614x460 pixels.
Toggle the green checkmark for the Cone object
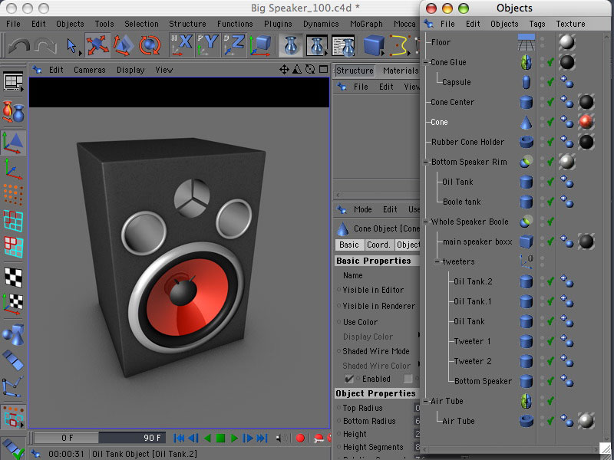point(550,122)
